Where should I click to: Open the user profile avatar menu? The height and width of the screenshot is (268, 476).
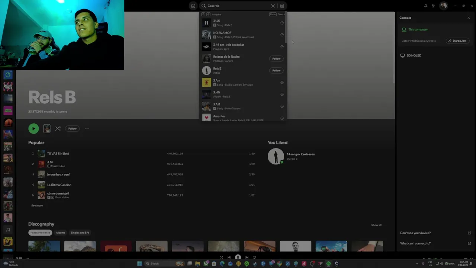pyautogui.click(x=443, y=6)
